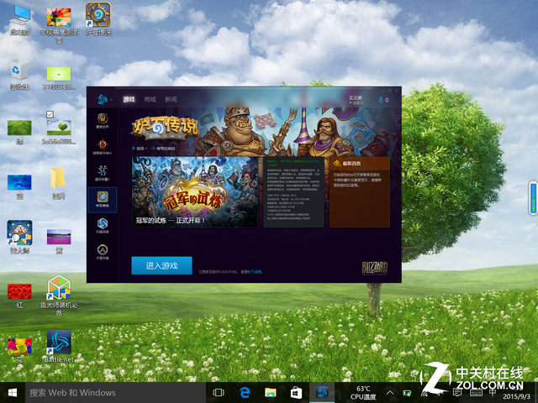Select the 31f88139 green image file
This screenshot has width=538, height=403.
(x=59, y=78)
